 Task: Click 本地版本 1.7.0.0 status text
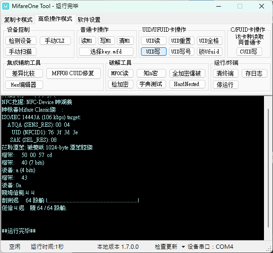(x=118, y=246)
